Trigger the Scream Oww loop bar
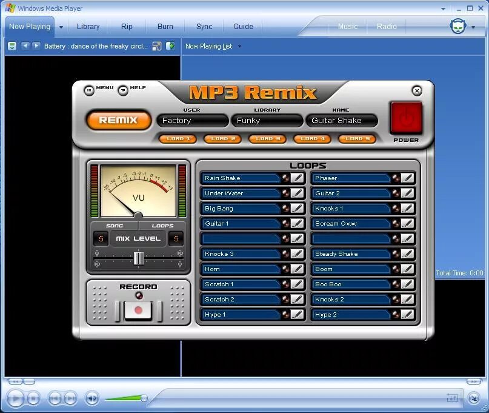The height and width of the screenshot is (413, 489). click(351, 224)
